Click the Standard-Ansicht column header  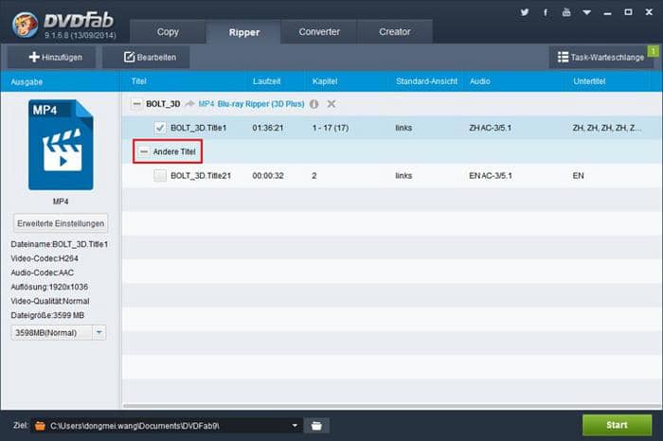[x=426, y=81]
